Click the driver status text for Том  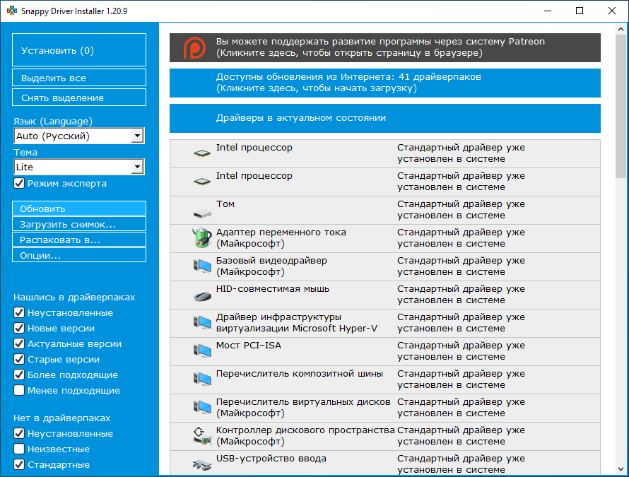[461, 209]
